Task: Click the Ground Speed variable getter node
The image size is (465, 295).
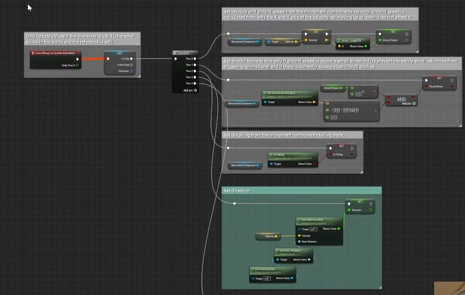Action: pos(333,88)
